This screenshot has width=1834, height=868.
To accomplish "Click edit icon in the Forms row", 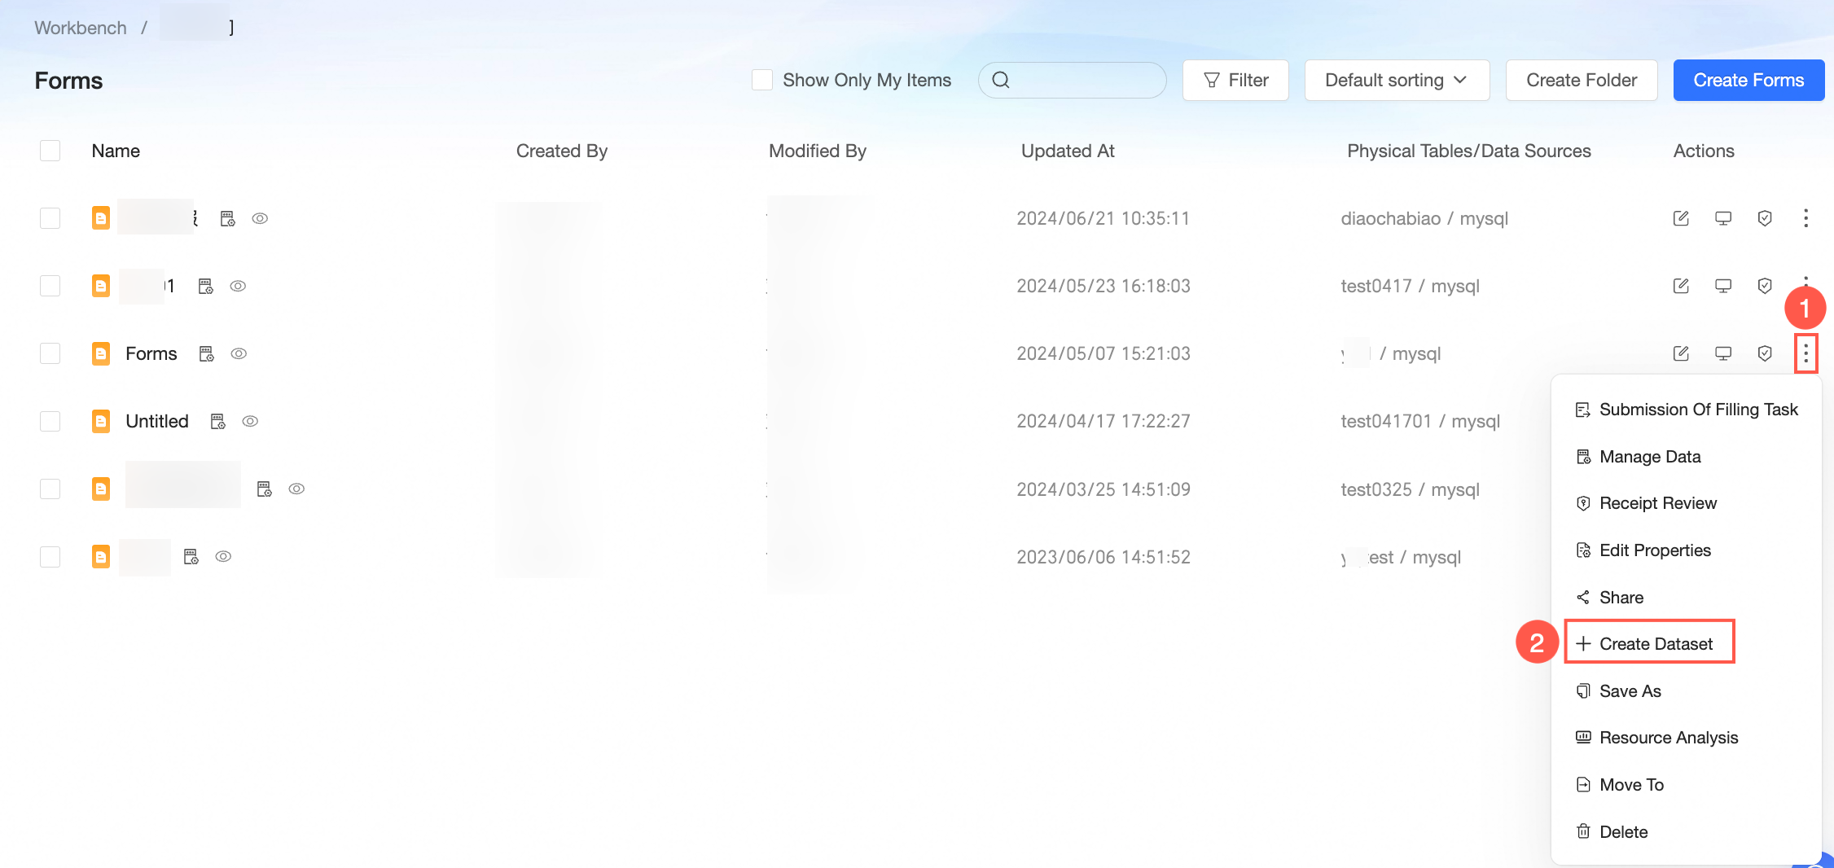I will pos(1681,353).
